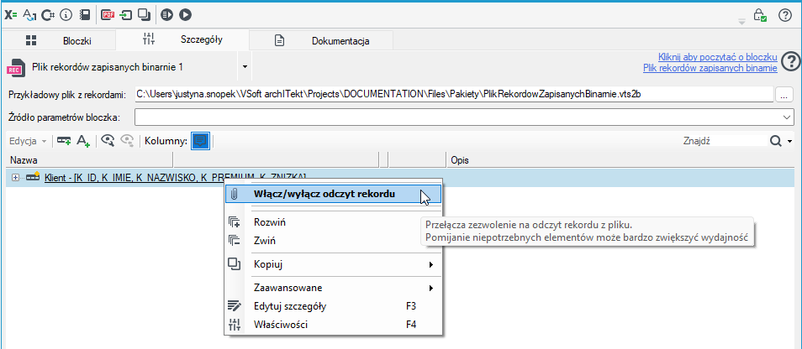Click the stacked squares icon in top toolbar

[x=145, y=15]
